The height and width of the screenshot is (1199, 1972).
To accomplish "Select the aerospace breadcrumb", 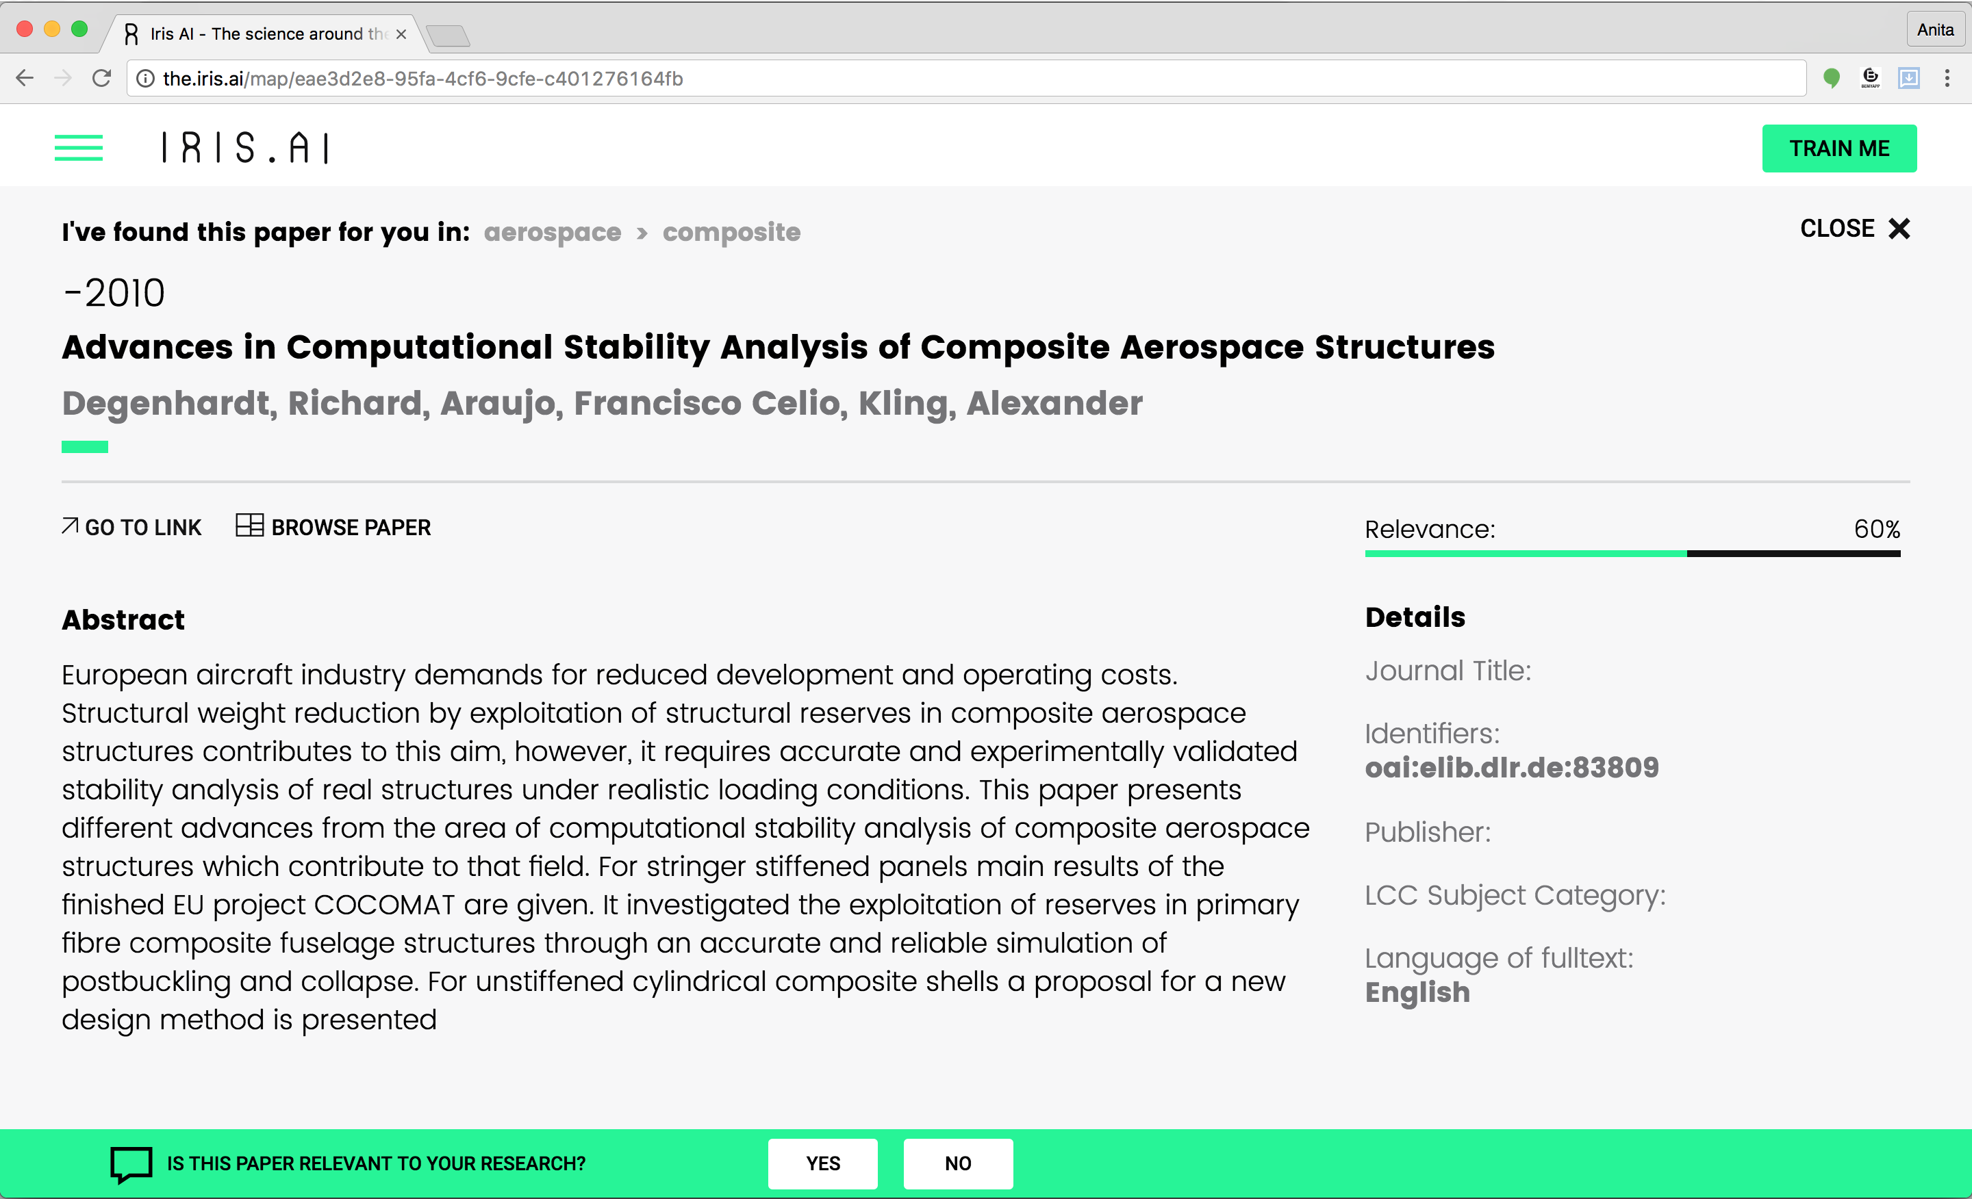I will click(x=552, y=232).
